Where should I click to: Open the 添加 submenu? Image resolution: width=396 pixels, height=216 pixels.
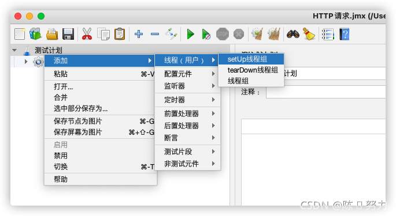click(99, 60)
